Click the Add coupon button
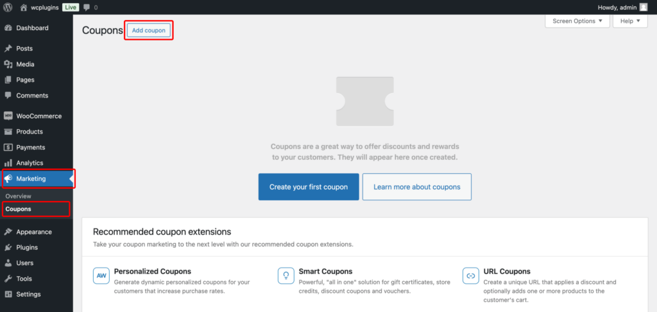This screenshot has height=312, width=657. [x=149, y=31]
